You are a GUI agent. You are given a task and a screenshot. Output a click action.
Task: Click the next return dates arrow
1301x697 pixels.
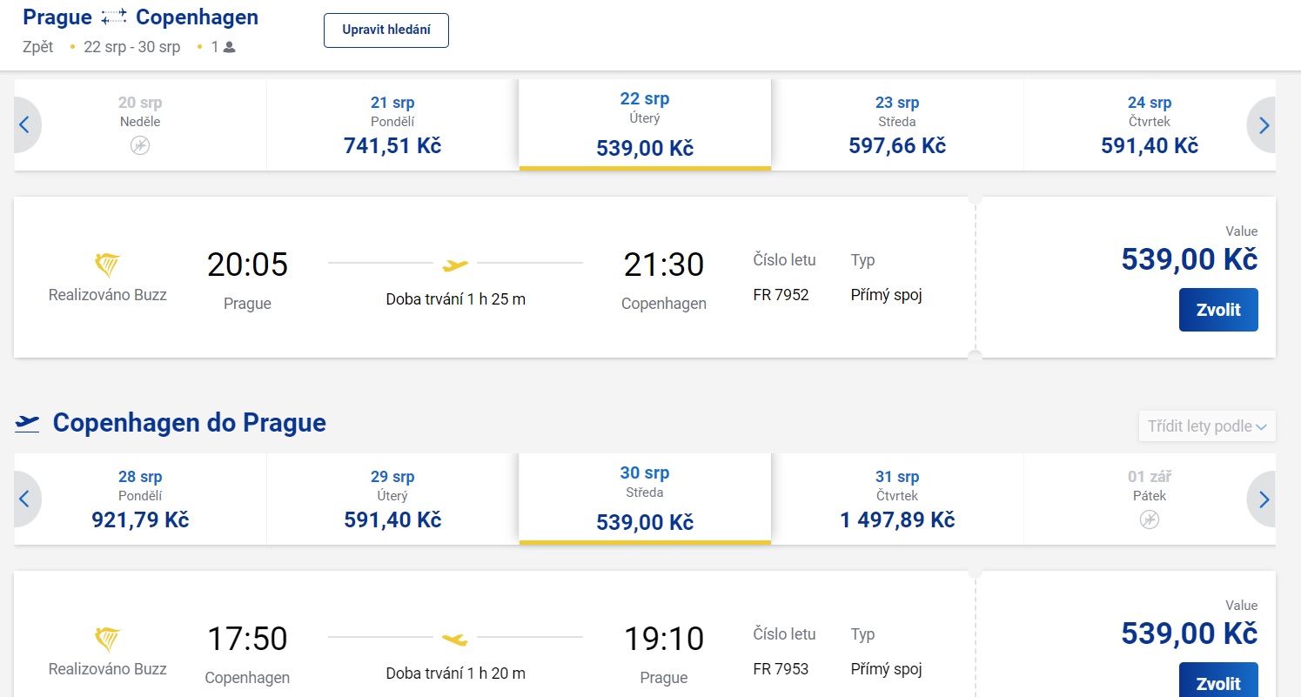[1263, 499]
